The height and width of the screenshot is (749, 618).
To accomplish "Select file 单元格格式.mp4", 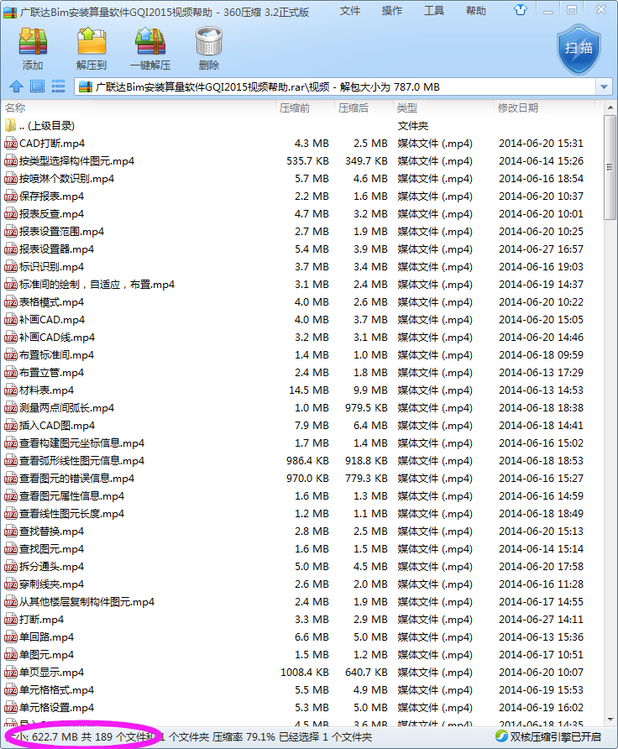I will pyautogui.click(x=56, y=690).
